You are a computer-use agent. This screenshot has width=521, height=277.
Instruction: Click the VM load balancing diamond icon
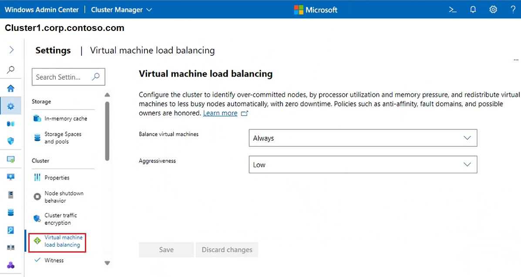37,241
